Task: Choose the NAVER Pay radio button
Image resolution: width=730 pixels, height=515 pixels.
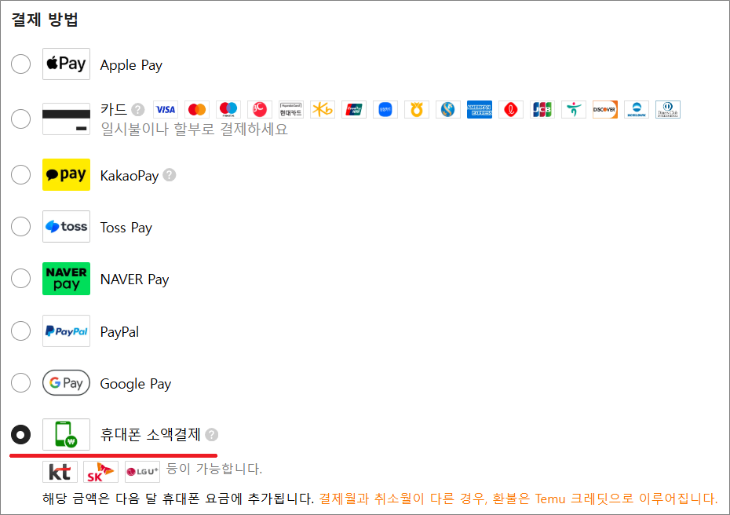Action: pos(20,279)
